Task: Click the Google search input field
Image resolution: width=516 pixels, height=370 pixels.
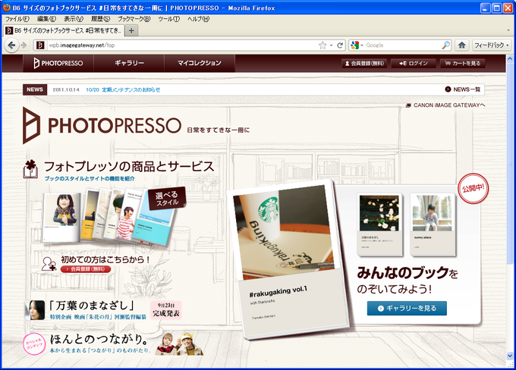Action: [x=402, y=45]
